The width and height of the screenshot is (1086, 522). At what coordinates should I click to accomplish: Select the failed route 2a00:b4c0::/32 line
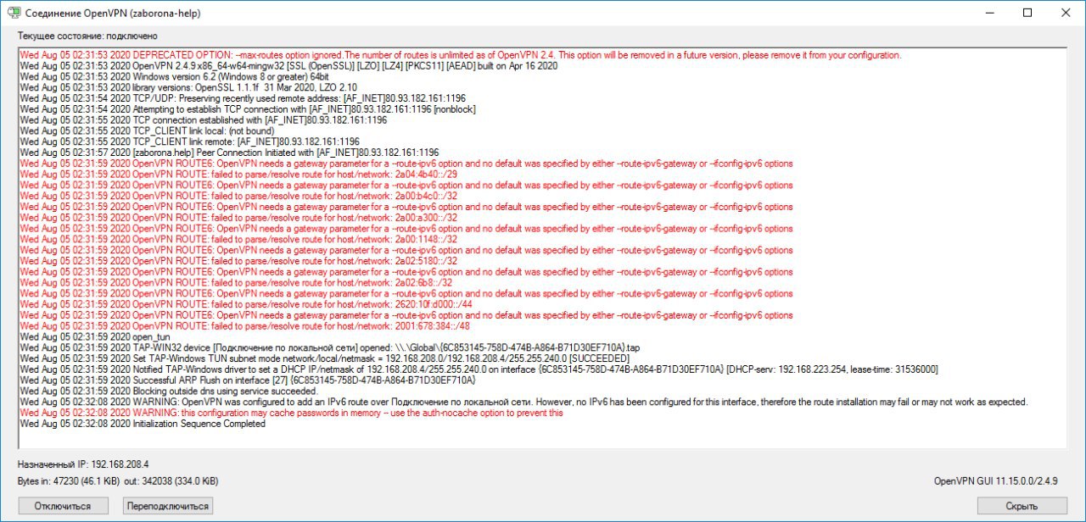coord(238,196)
